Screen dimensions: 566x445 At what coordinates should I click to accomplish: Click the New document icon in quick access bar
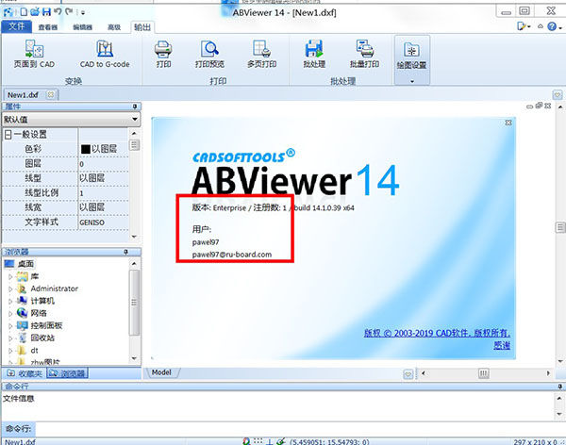pos(24,12)
